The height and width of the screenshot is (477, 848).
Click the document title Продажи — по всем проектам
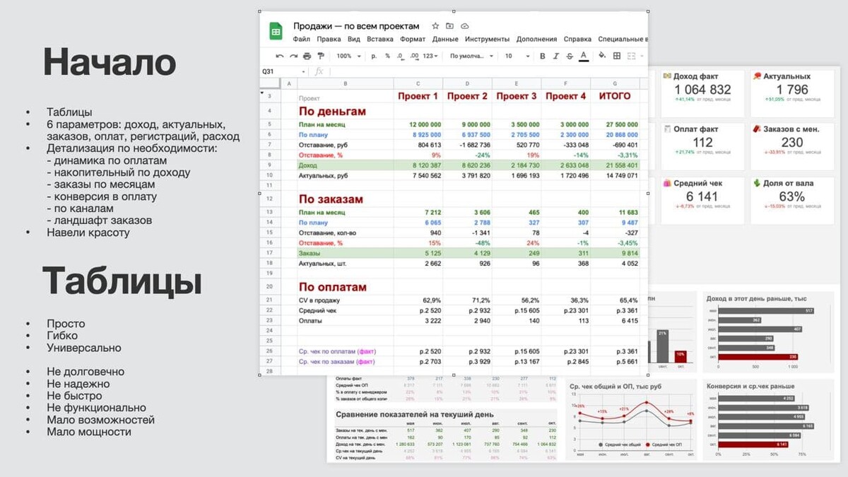356,26
